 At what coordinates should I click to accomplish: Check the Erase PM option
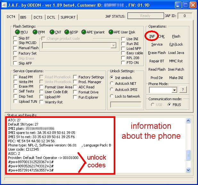click(15, 86)
